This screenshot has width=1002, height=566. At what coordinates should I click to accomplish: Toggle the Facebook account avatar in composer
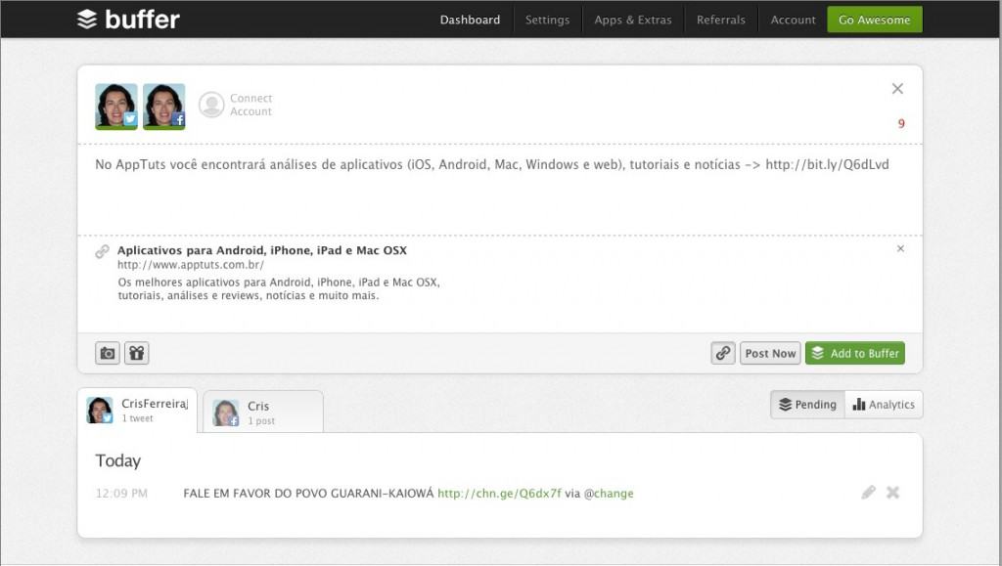[x=164, y=107]
